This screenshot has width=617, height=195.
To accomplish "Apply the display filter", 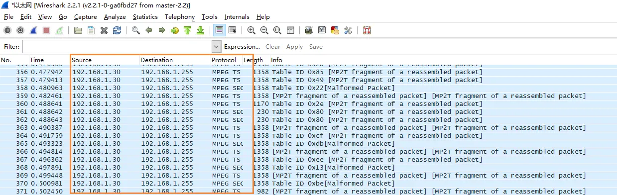I will click(294, 47).
